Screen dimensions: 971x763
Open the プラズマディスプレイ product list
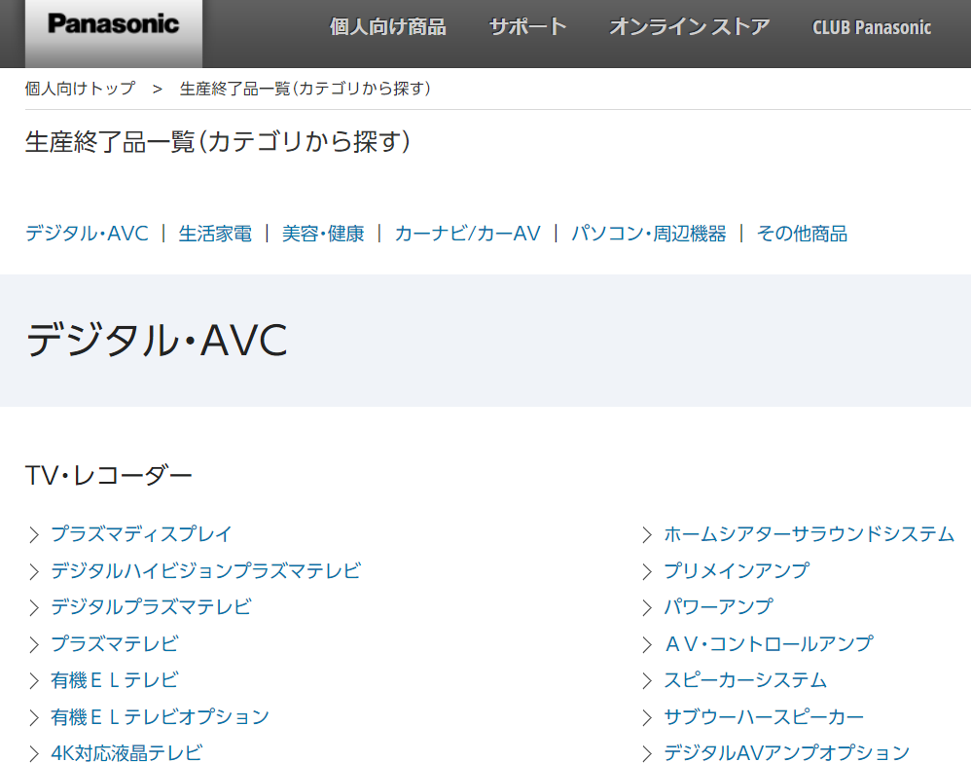141,534
